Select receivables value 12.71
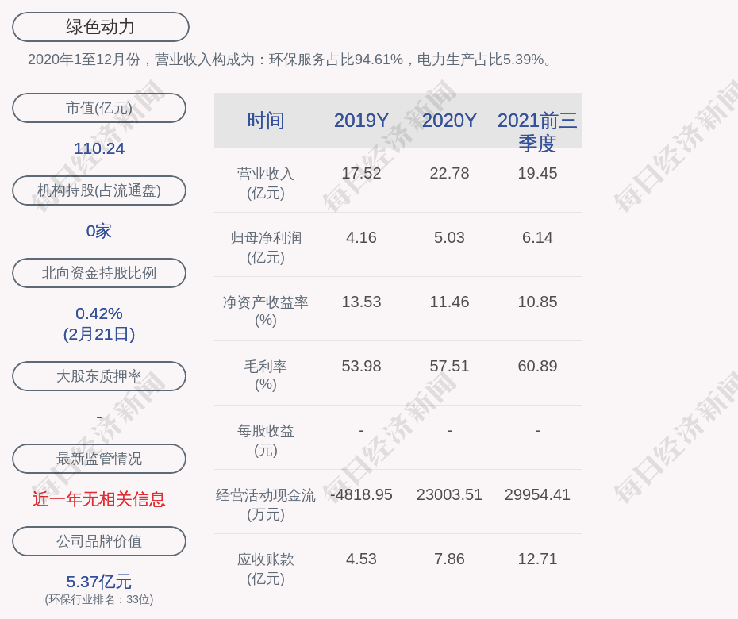This screenshot has width=738, height=619. point(537,559)
